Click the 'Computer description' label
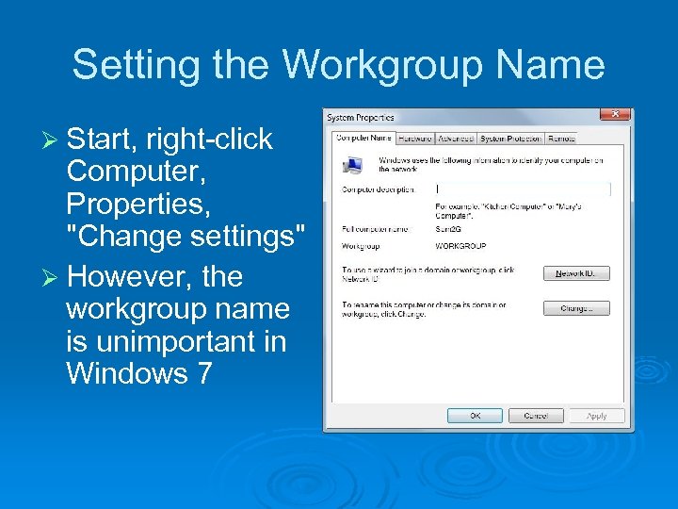Image resolution: width=678 pixels, height=509 pixels. tap(379, 189)
